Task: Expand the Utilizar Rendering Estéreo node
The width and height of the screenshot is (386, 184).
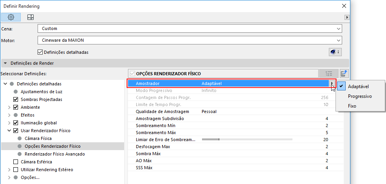Action: pyautogui.click(x=9, y=170)
